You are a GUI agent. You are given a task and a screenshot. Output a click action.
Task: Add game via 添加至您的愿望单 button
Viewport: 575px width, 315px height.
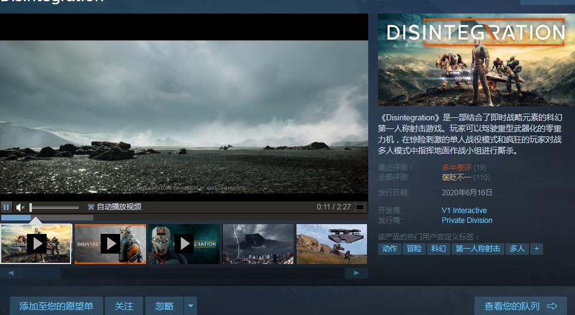(56, 306)
